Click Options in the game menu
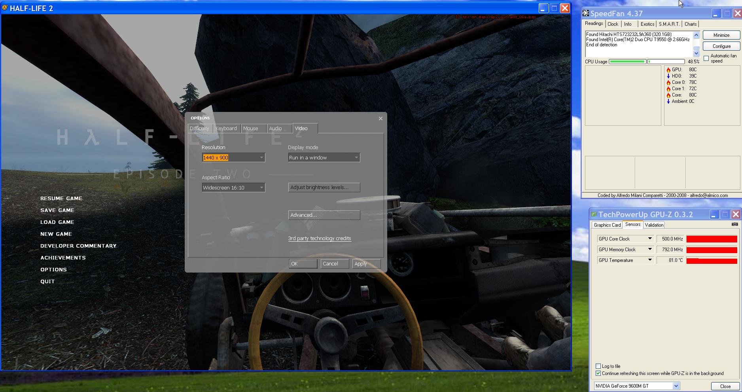This screenshot has height=392, width=742. coord(53,270)
